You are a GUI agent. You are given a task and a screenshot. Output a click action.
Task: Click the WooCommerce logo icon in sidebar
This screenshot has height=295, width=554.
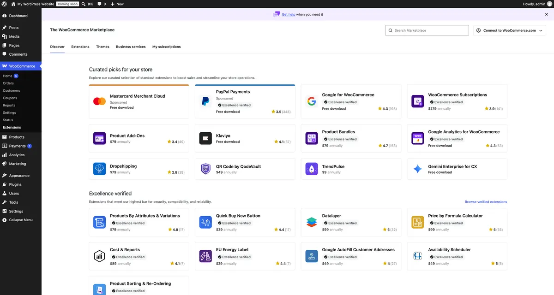click(x=5, y=66)
